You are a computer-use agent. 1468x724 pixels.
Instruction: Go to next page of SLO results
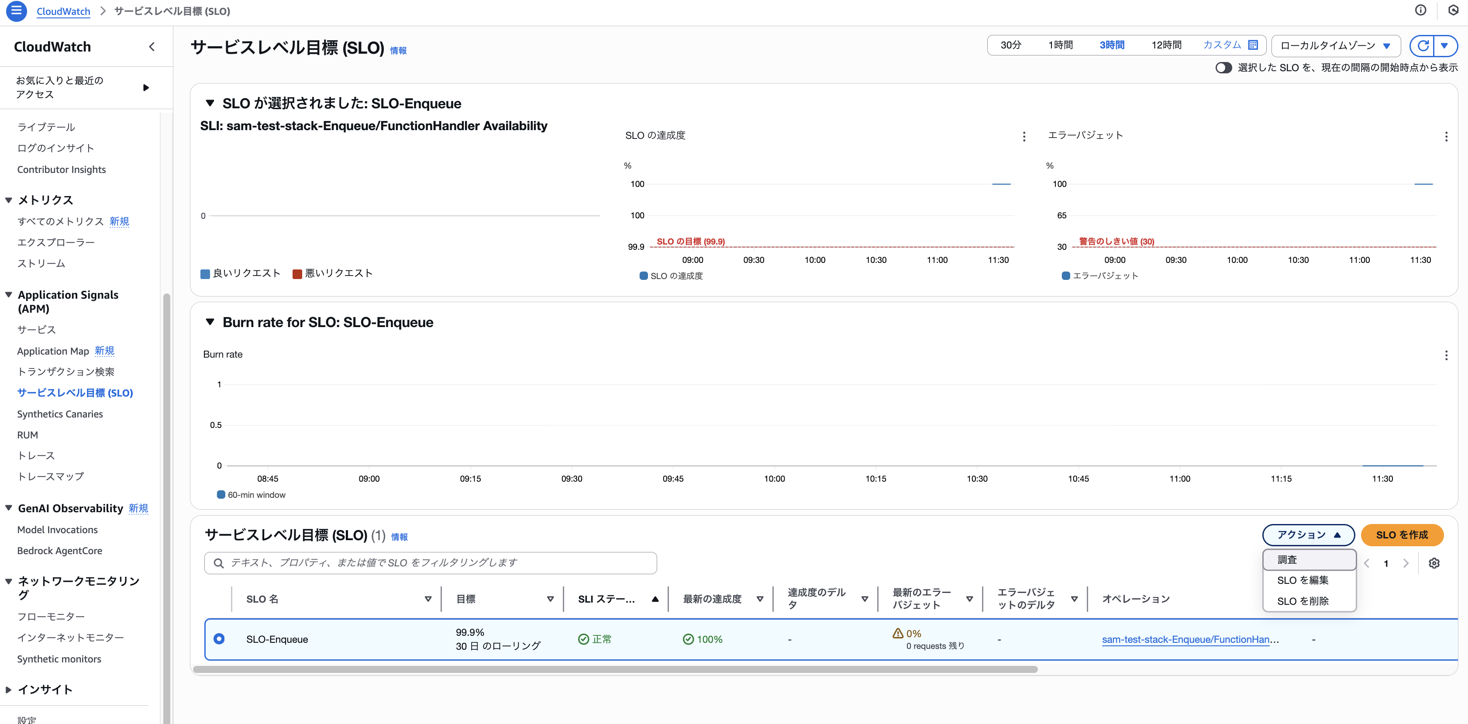coord(1406,563)
